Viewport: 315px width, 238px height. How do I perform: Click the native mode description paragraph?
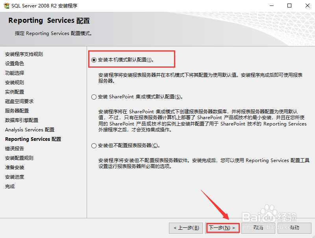200,78
